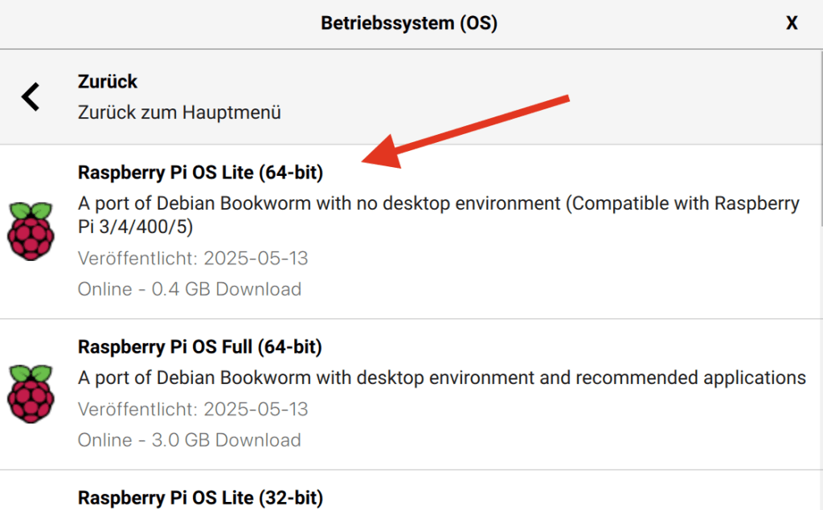Click the back arrow chevron icon

[x=31, y=97]
